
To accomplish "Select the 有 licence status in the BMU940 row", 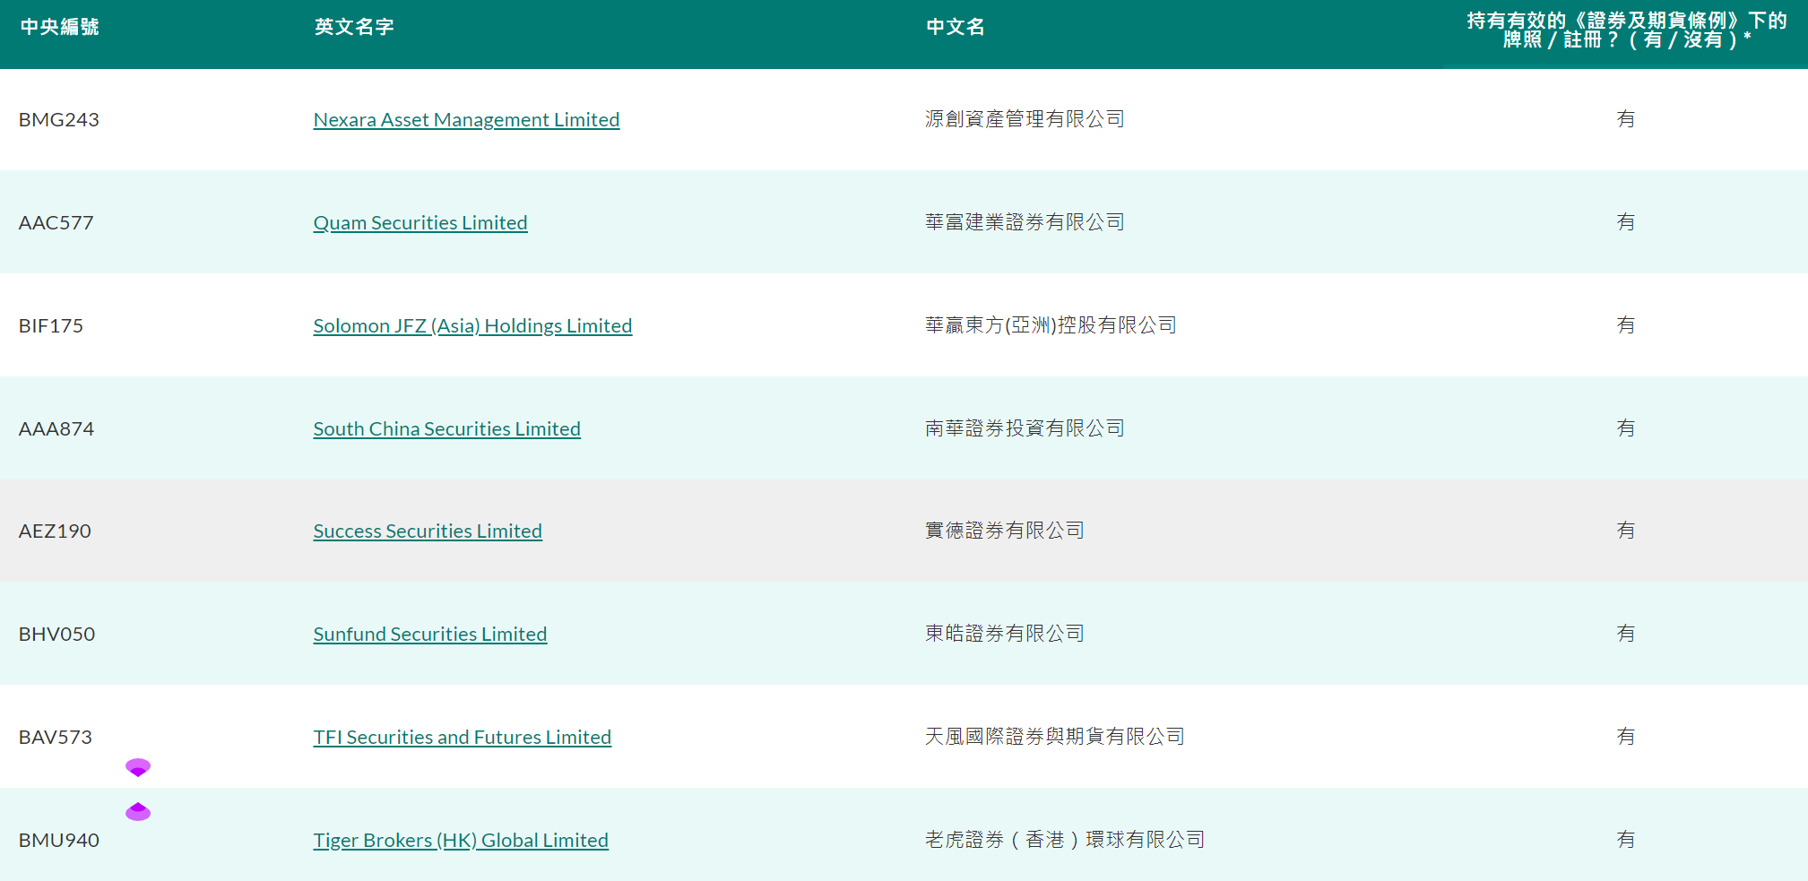I will [x=1626, y=840].
